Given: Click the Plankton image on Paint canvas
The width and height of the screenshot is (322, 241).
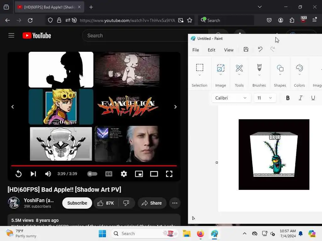Looking at the screenshot, I should pos(274,154).
